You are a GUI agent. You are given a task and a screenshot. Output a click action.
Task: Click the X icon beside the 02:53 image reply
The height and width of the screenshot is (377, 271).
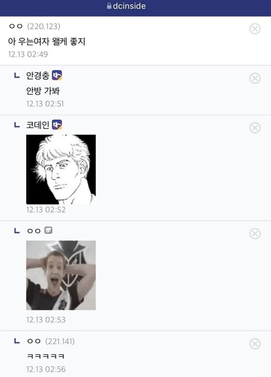coord(255,234)
